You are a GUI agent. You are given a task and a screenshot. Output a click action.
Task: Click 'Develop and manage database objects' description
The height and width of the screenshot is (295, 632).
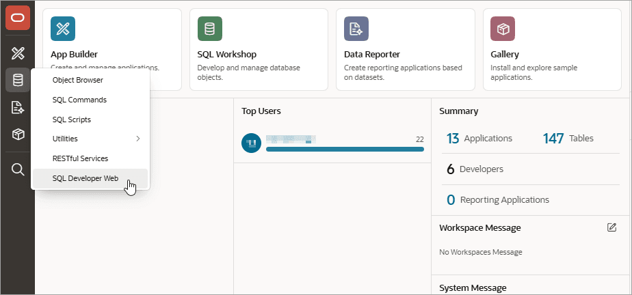click(249, 72)
